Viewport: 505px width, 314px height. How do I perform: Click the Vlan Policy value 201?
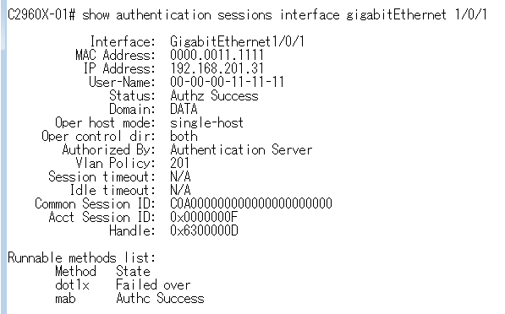click(x=179, y=163)
